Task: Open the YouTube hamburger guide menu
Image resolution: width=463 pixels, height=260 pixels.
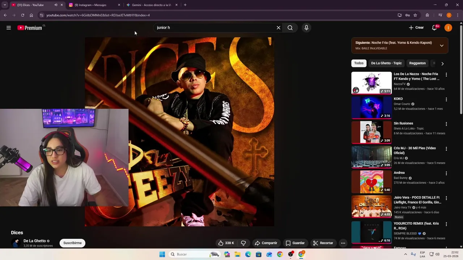Action: click(x=9, y=28)
